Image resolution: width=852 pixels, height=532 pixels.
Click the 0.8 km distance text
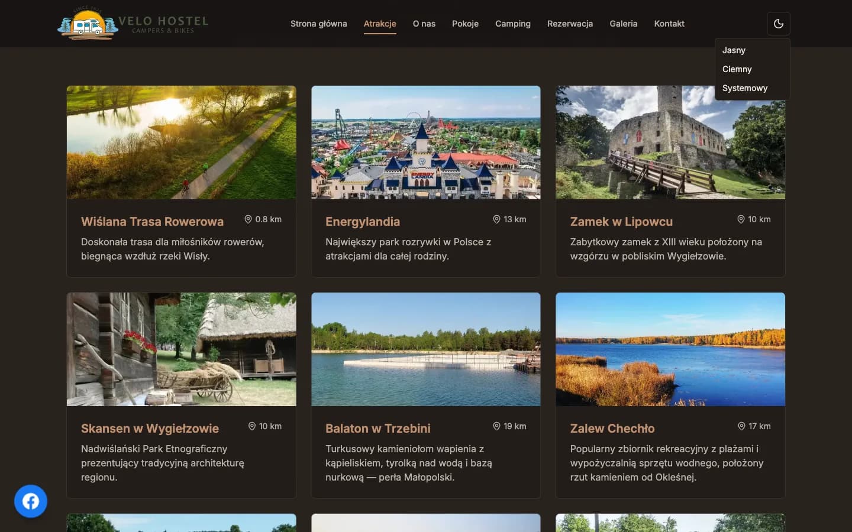point(268,219)
